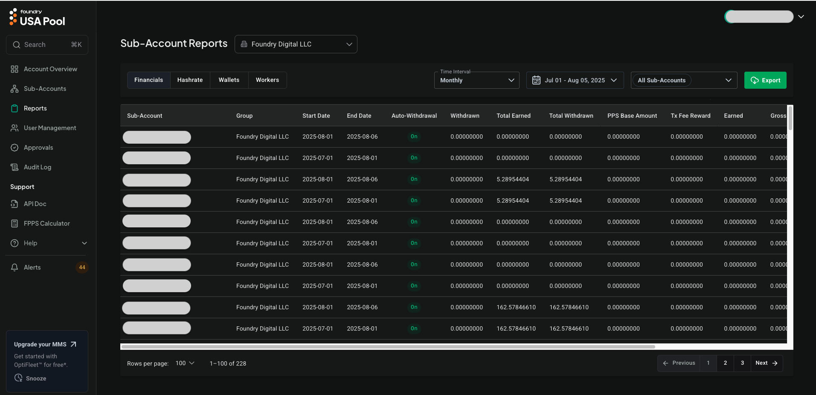816x395 pixels.
Task: Switch to the Hashrate tab
Action: [x=190, y=80]
